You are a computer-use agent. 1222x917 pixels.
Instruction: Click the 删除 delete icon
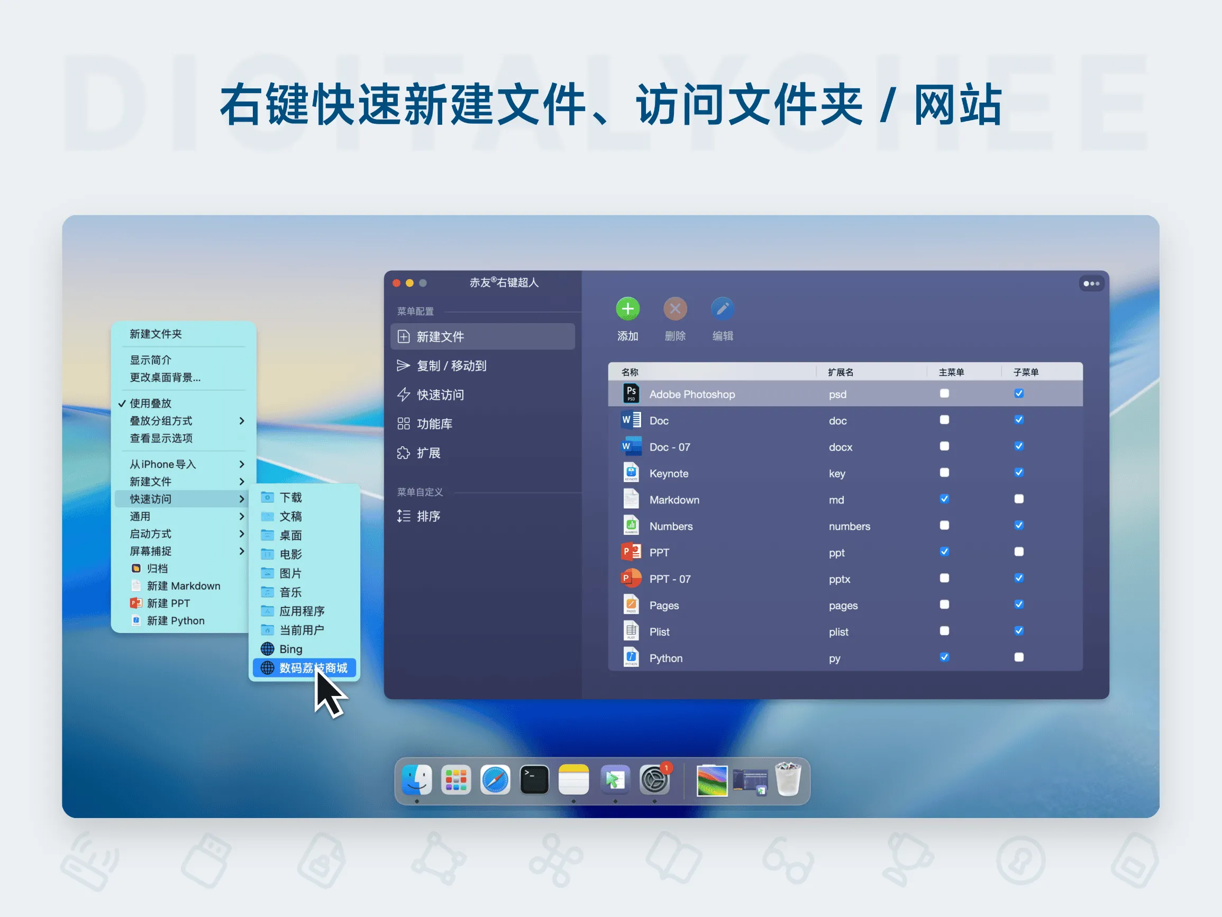(x=675, y=310)
